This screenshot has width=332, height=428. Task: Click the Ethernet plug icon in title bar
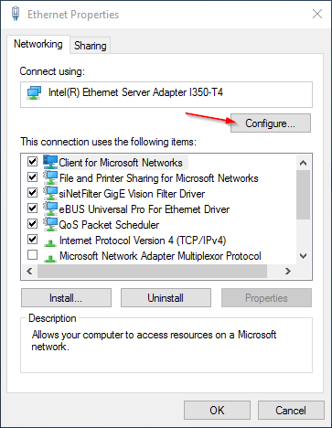[x=16, y=14]
